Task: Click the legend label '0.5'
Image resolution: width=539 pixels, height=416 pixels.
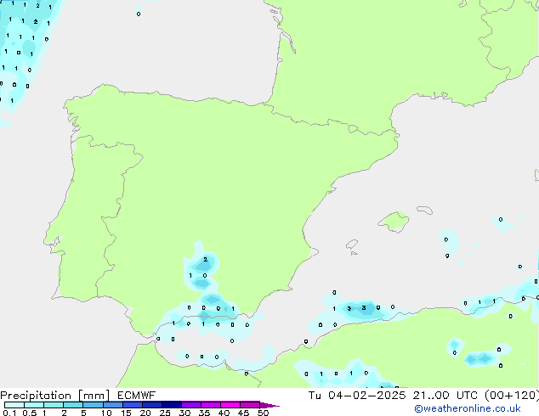Action: (x=30, y=413)
